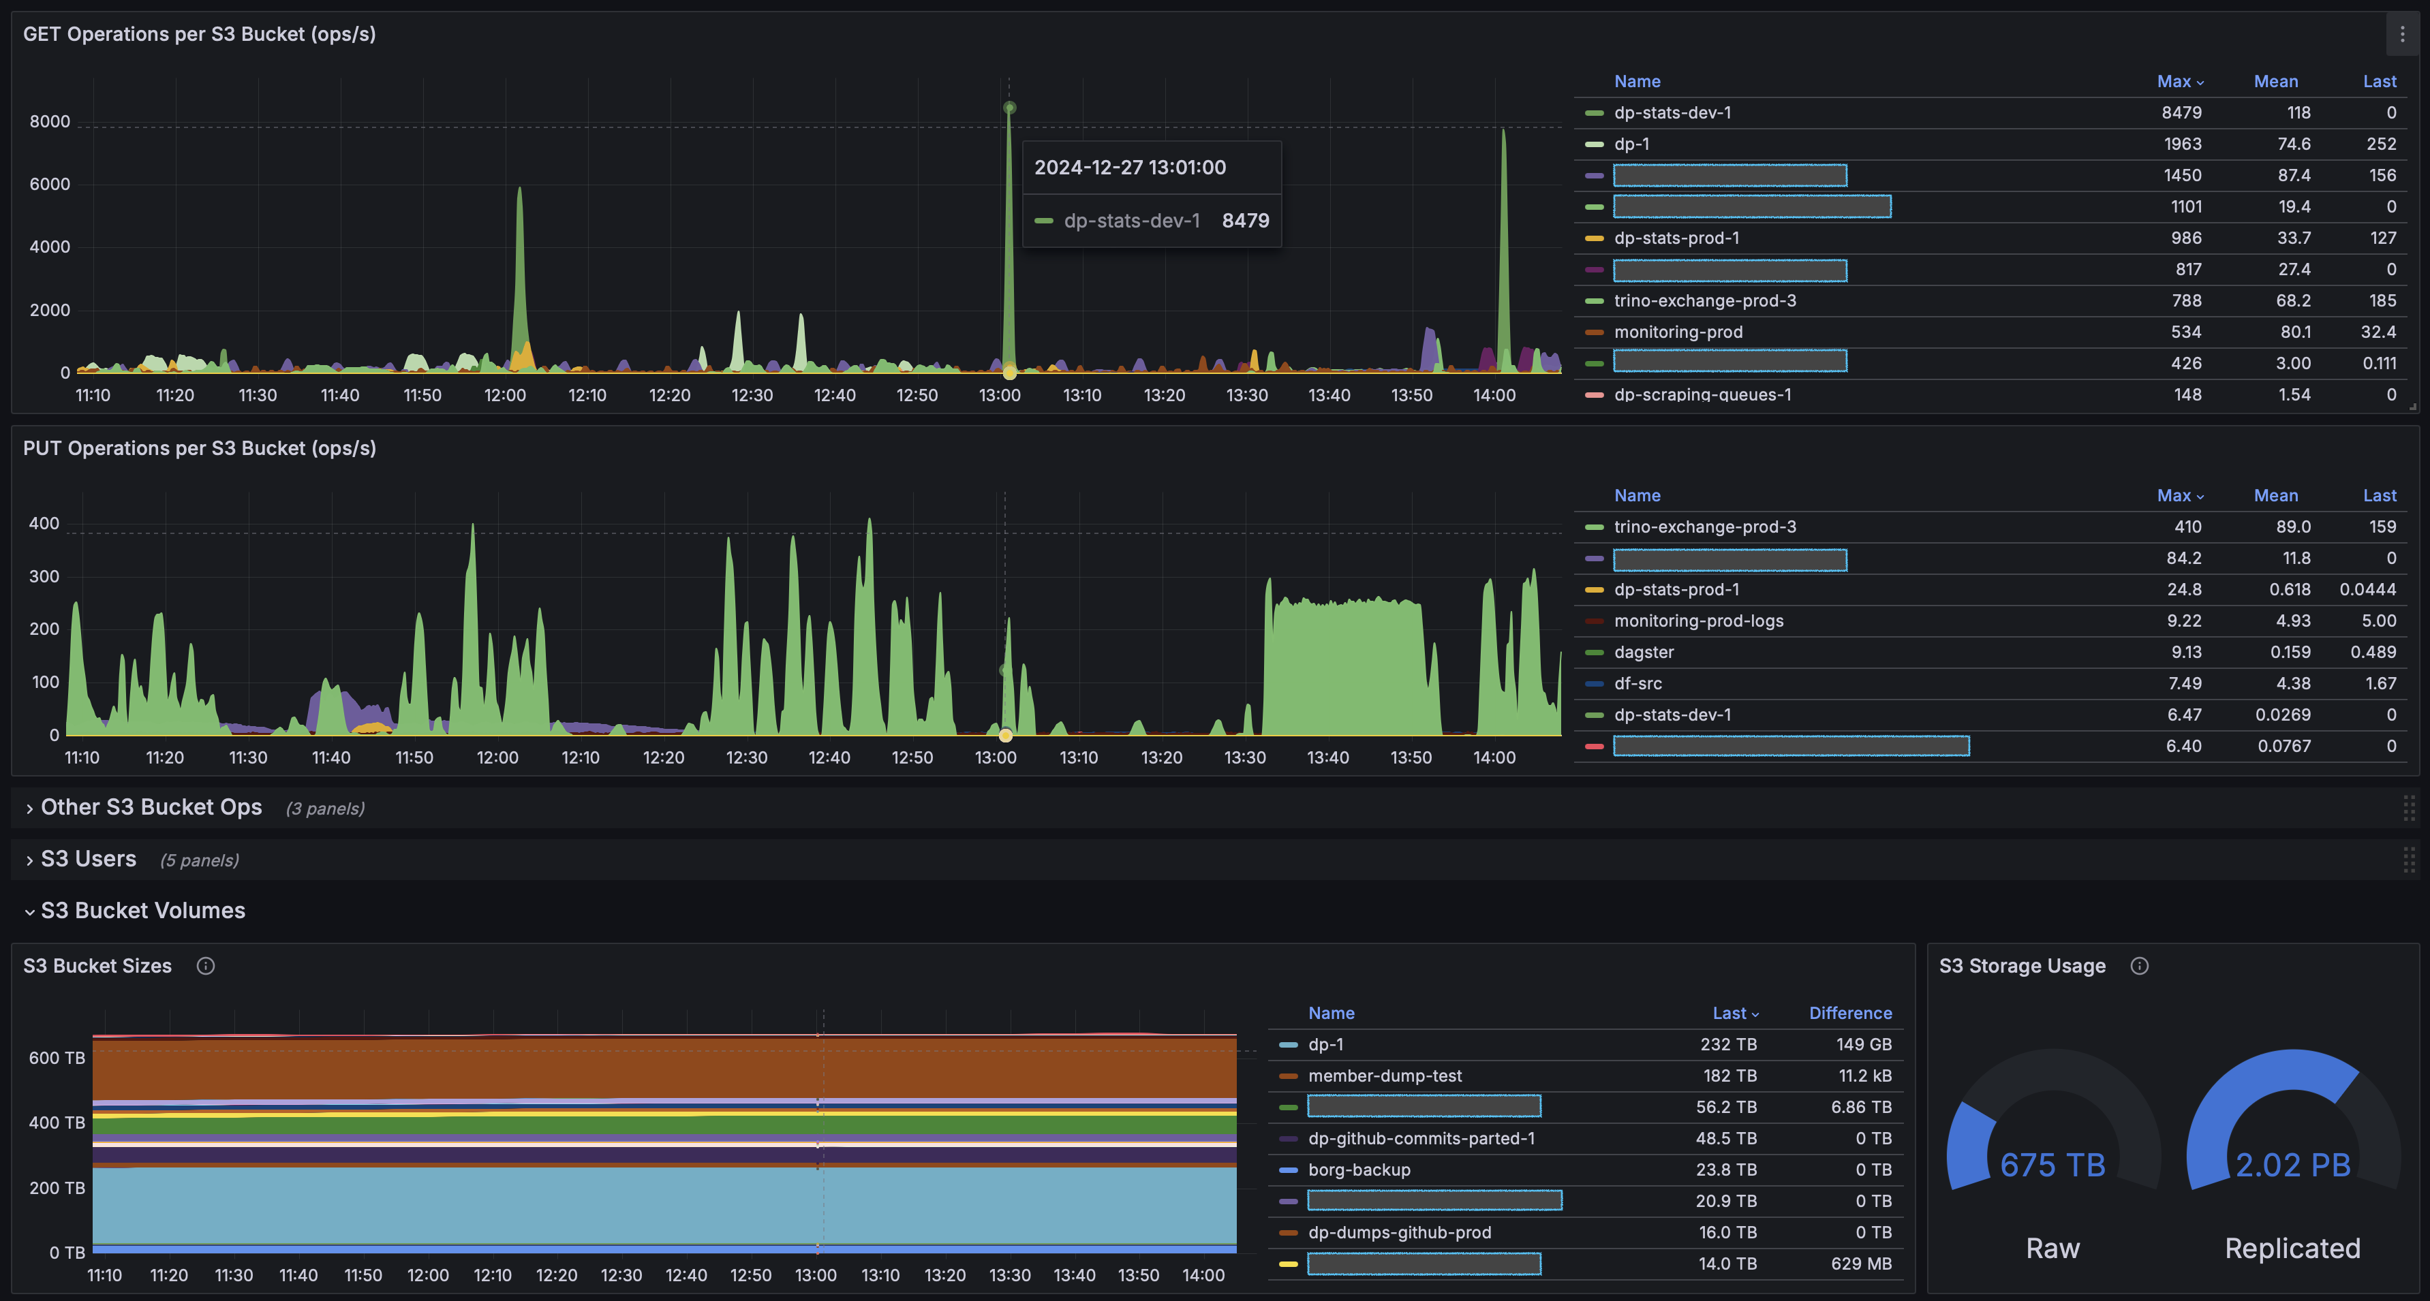Expand the Other S3 Bucket Ops row
This screenshot has height=1301, width=2430.
pyautogui.click(x=151, y=807)
